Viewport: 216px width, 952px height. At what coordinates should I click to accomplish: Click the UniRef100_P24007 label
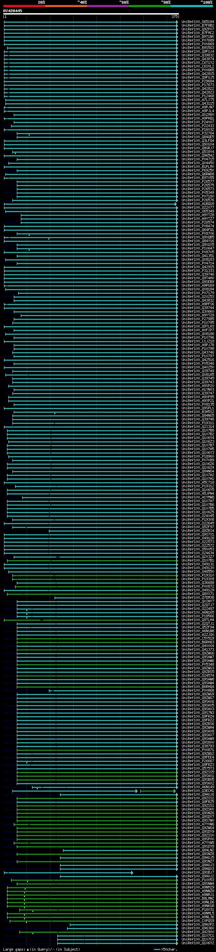(197, 122)
